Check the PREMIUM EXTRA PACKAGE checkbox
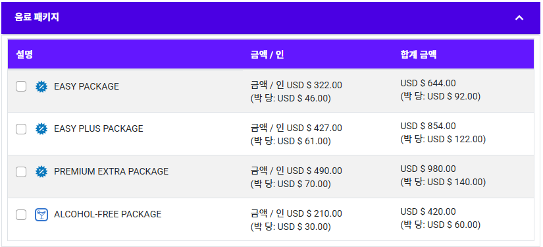Viewport: 543px width, 247px height. click(21, 171)
